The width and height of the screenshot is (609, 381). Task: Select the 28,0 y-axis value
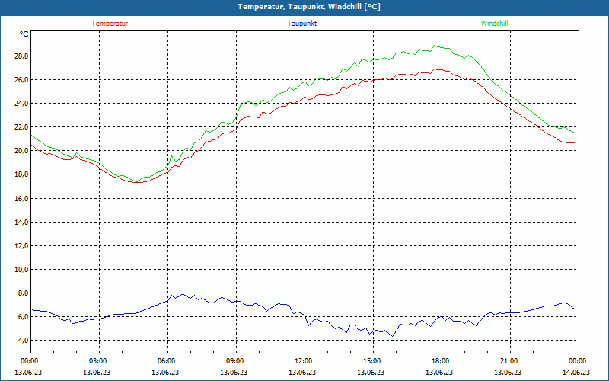pyautogui.click(x=21, y=56)
